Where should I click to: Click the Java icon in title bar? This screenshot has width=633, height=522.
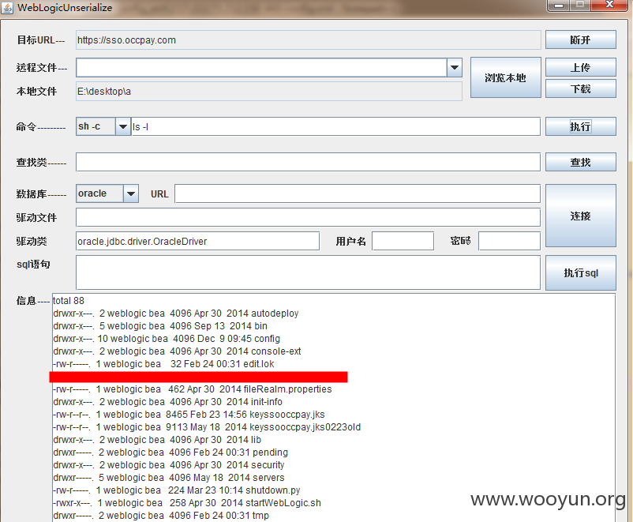(7, 8)
